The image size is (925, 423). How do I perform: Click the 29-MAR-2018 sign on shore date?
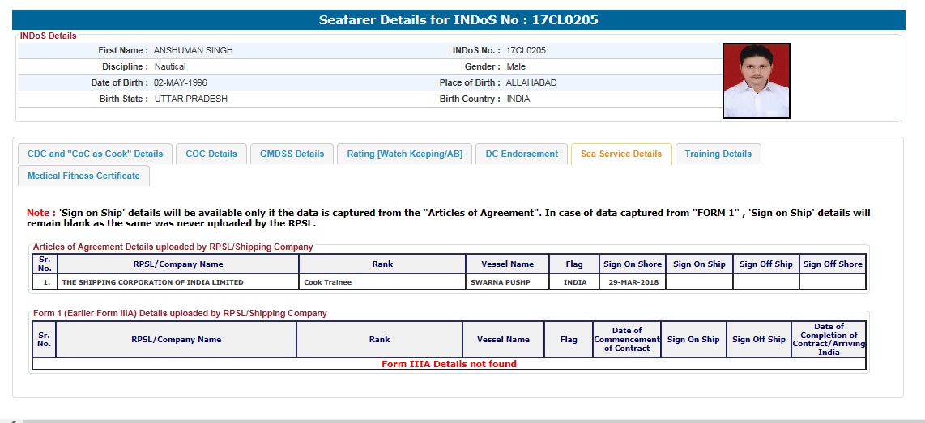(x=633, y=282)
